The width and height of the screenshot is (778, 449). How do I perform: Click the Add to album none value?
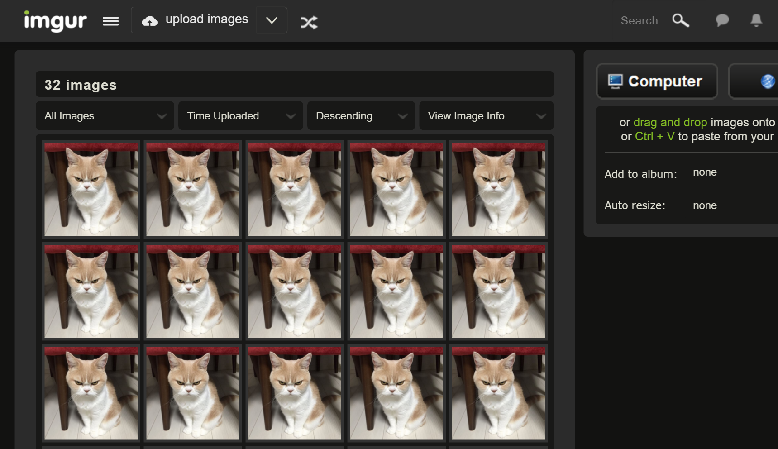[705, 172]
